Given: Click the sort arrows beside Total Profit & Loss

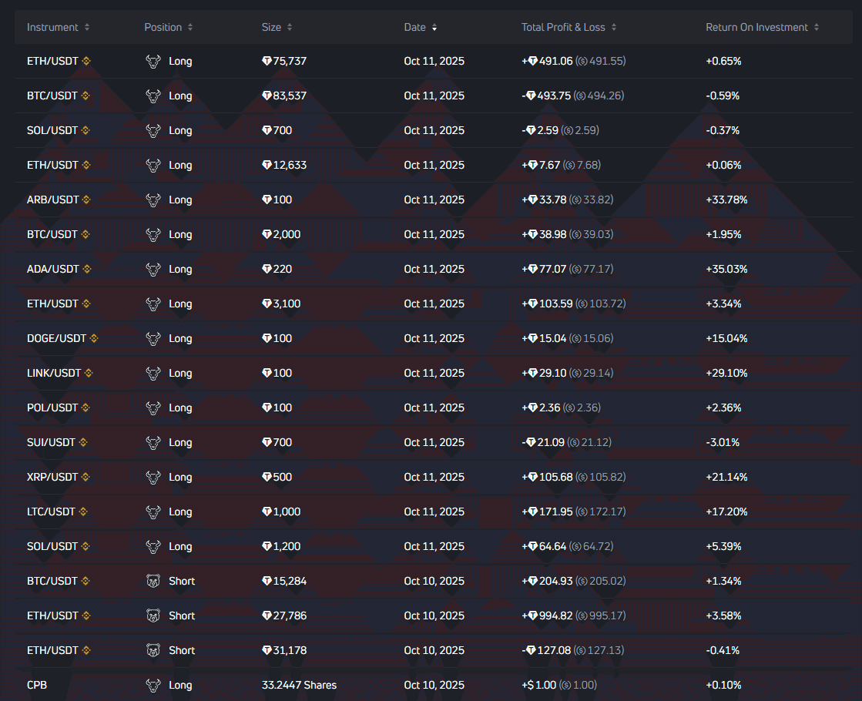Looking at the screenshot, I should pyautogui.click(x=614, y=27).
